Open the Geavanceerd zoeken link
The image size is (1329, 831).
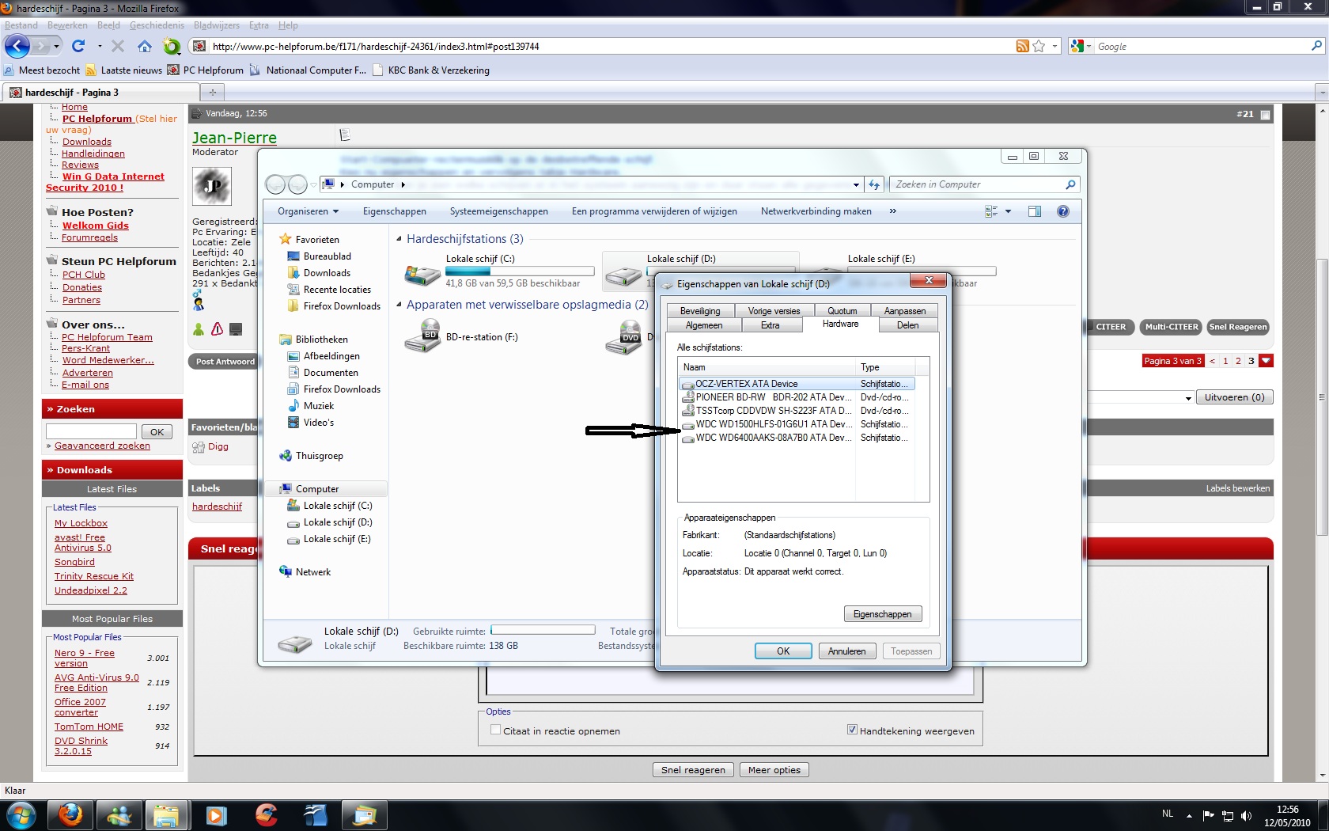pyautogui.click(x=102, y=446)
